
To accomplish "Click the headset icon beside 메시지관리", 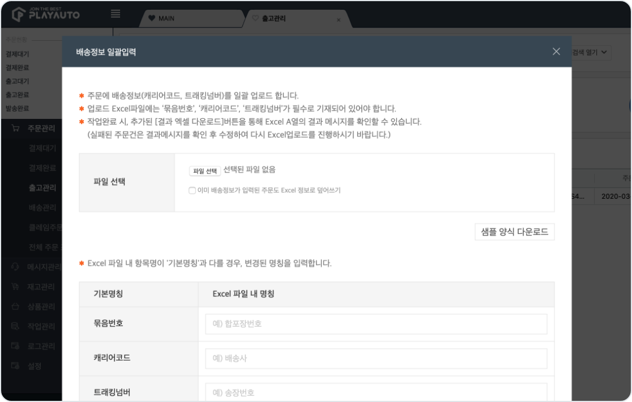I will (x=16, y=267).
